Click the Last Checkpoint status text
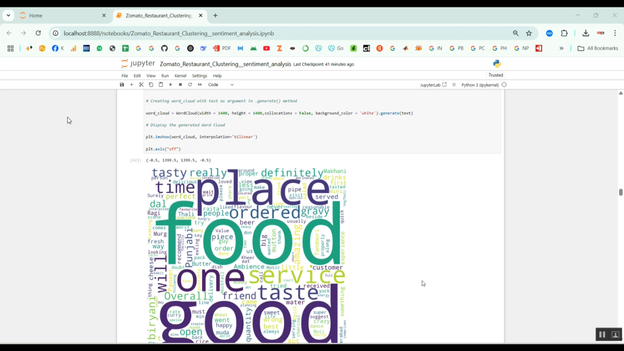This screenshot has height=351, width=624. click(x=324, y=64)
